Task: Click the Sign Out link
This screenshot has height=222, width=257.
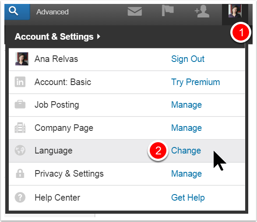Action: (x=188, y=59)
